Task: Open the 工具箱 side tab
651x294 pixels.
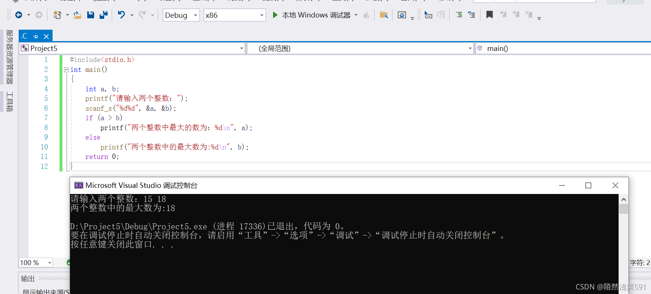Action: click(10, 102)
